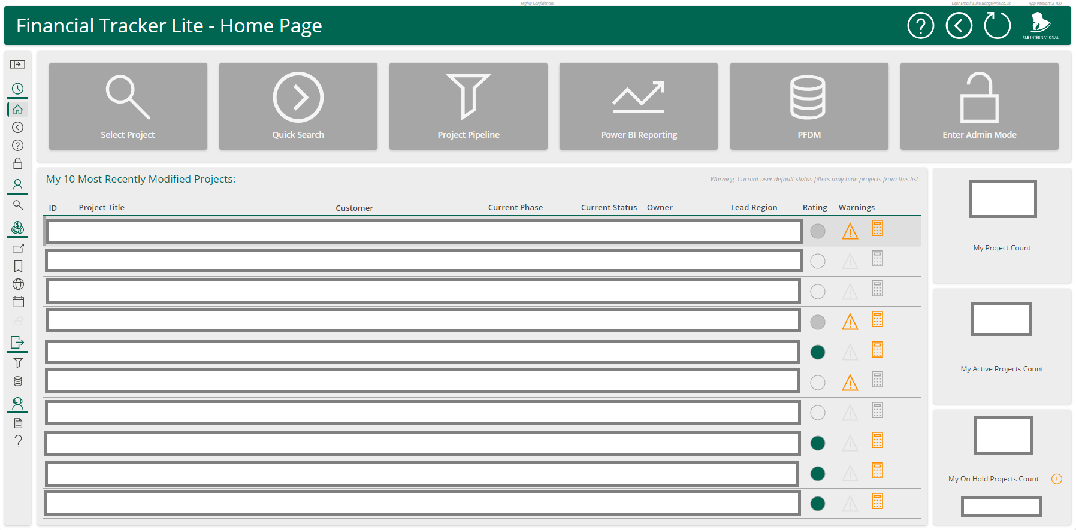Click the 'My 10 Most Recently Modified Projects' heading

coord(141,179)
